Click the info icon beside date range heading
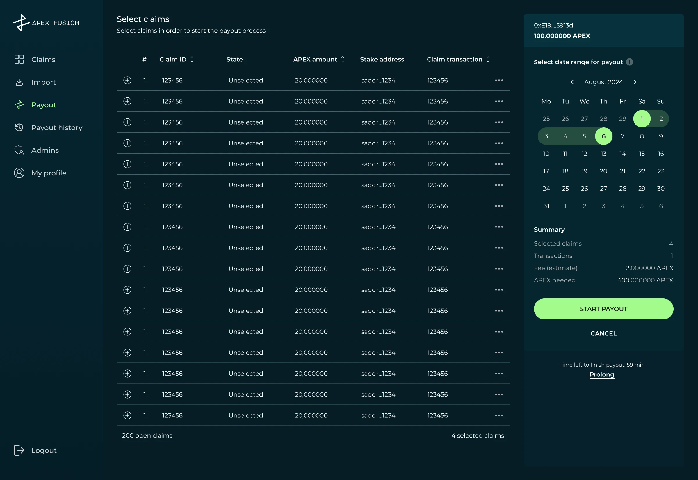The width and height of the screenshot is (698, 480). [x=629, y=62]
